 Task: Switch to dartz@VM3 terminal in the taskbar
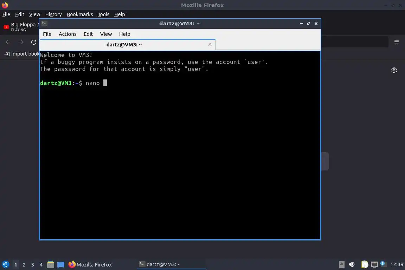click(x=171, y=264)
